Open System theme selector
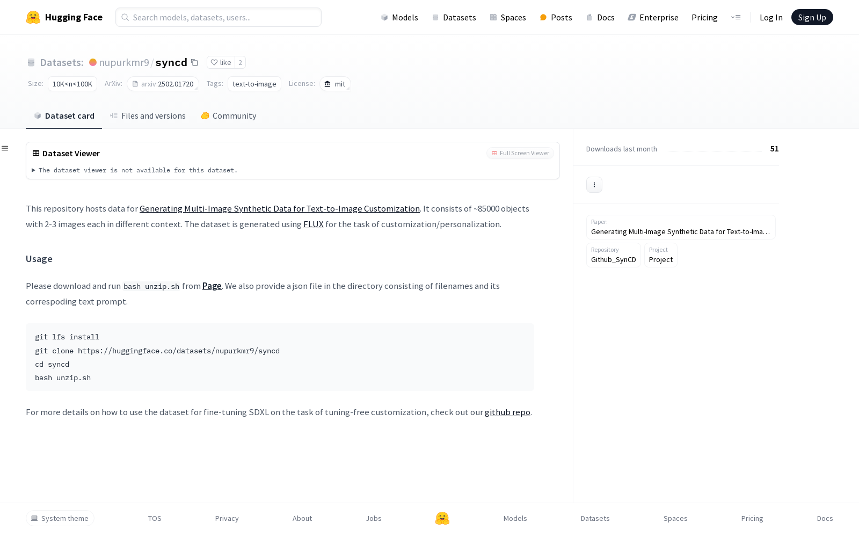Screen dimensions: 859x537 [x=60, y=518]
